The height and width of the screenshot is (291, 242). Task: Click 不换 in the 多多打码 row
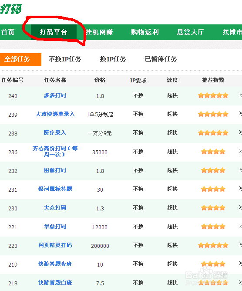[x=138, y=95]
